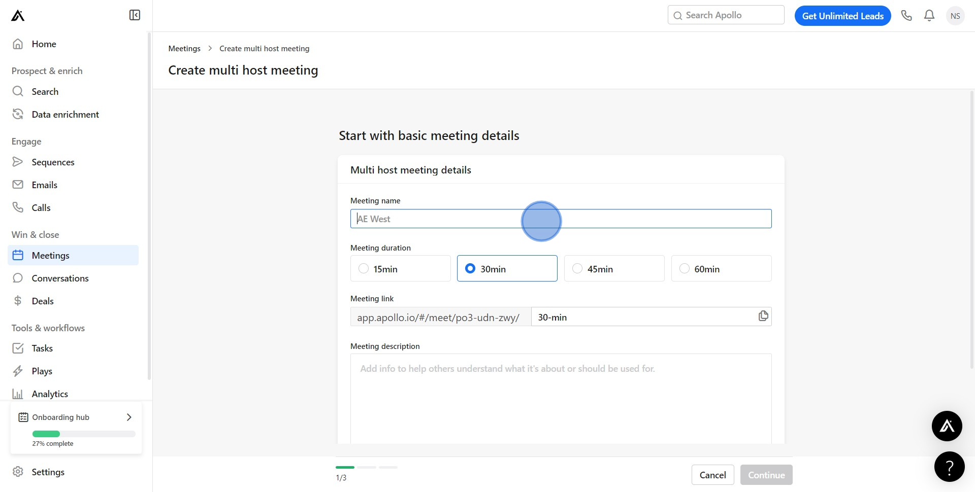Copy the meeting link icon
Image resolution: width=975 pixels, height=492 pixels.
763,316
